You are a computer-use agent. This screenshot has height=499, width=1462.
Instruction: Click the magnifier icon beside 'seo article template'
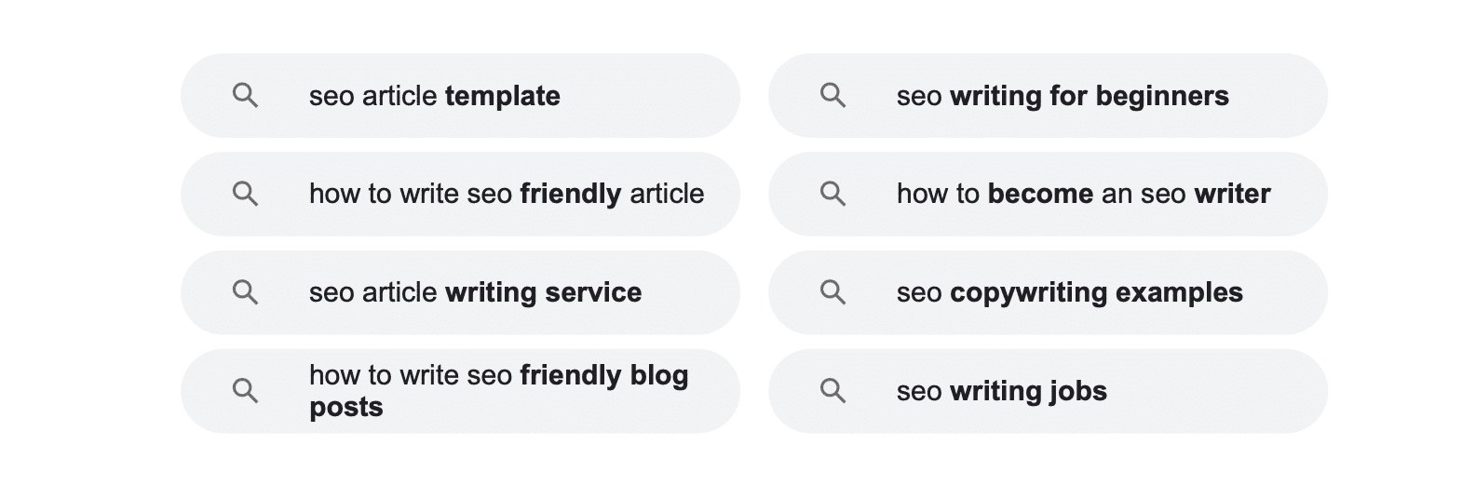click(245, 96)
